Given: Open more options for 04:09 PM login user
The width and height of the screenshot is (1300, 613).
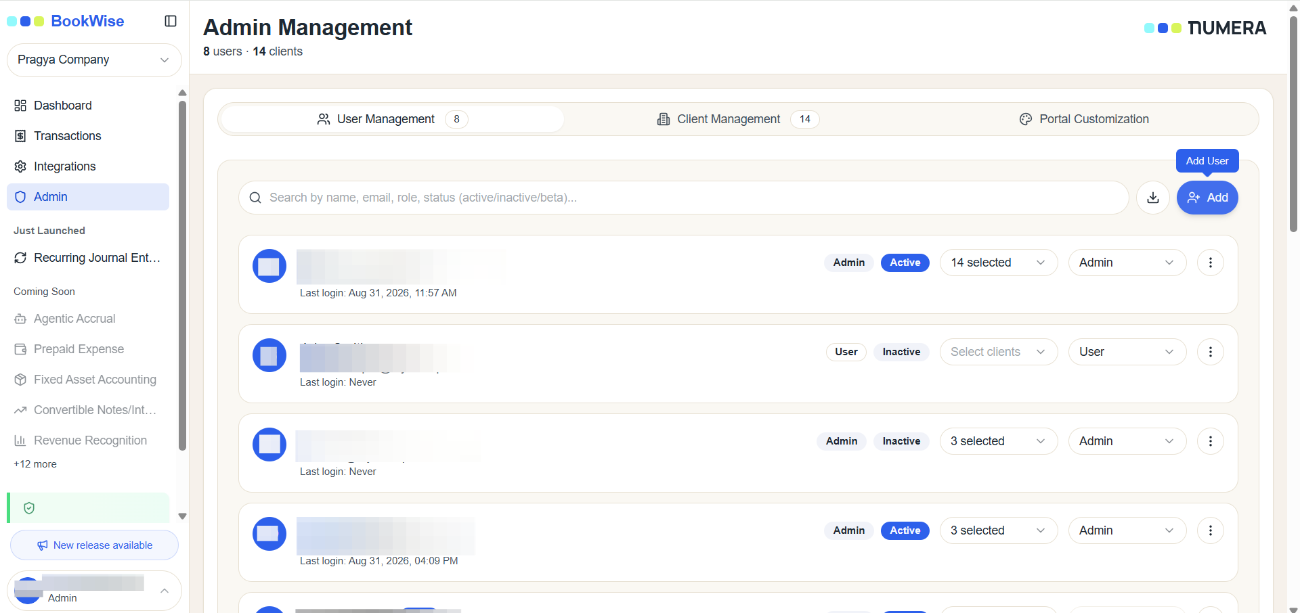Looking at the screenshot, I should (x=1211, y=530).
